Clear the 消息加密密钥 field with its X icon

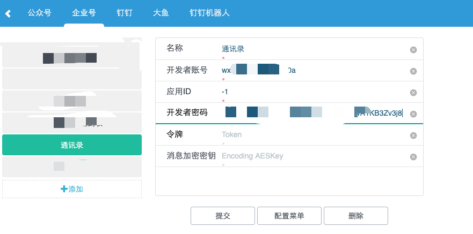click(413, 157)
